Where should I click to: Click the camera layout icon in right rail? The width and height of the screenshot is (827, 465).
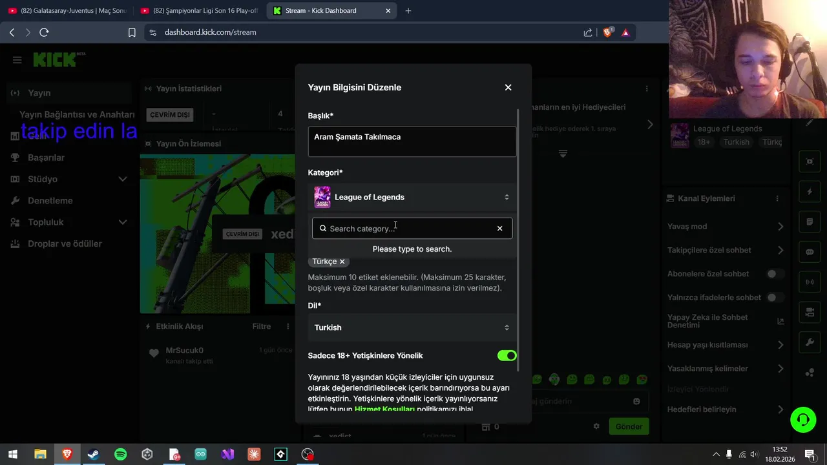click(x=810, y=313)
